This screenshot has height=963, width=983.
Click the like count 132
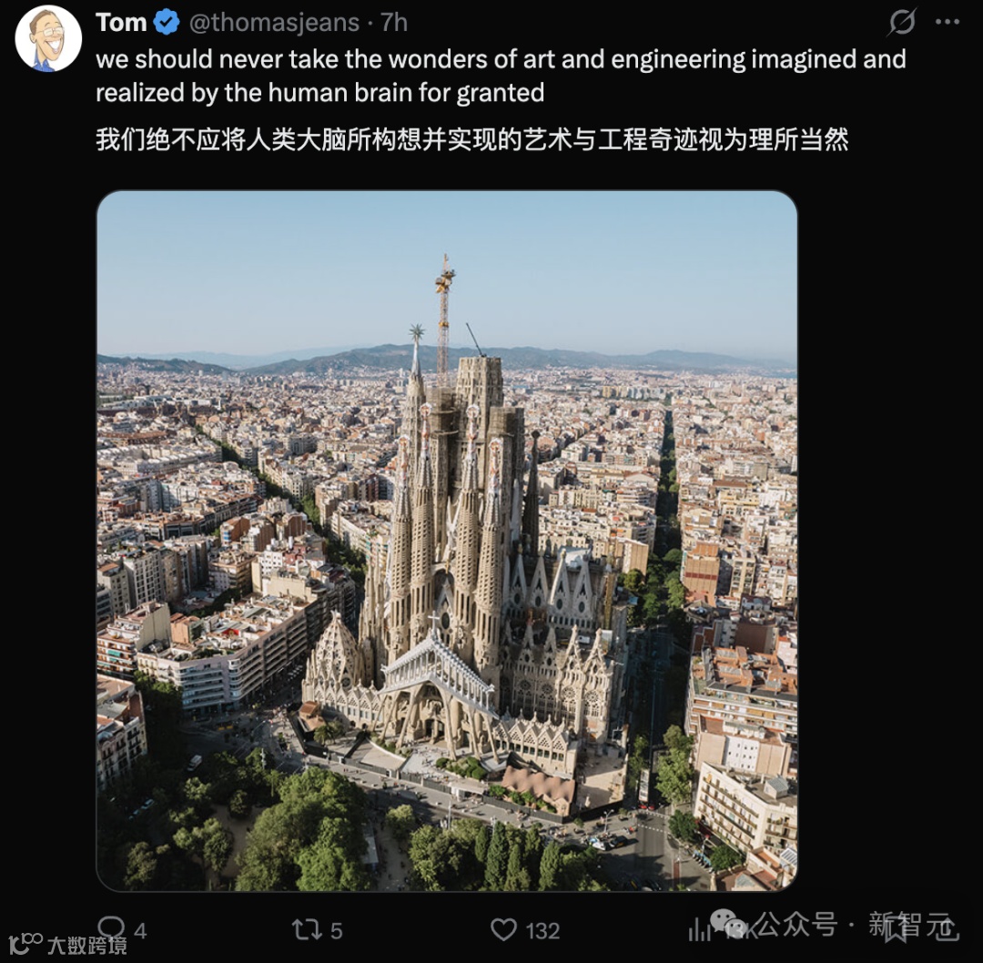(542, 931)
